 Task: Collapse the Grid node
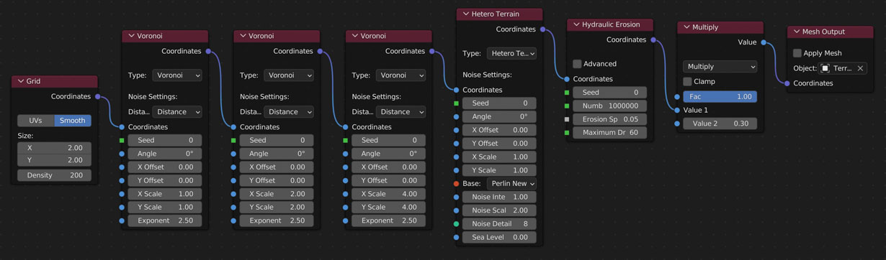point(21,81)
